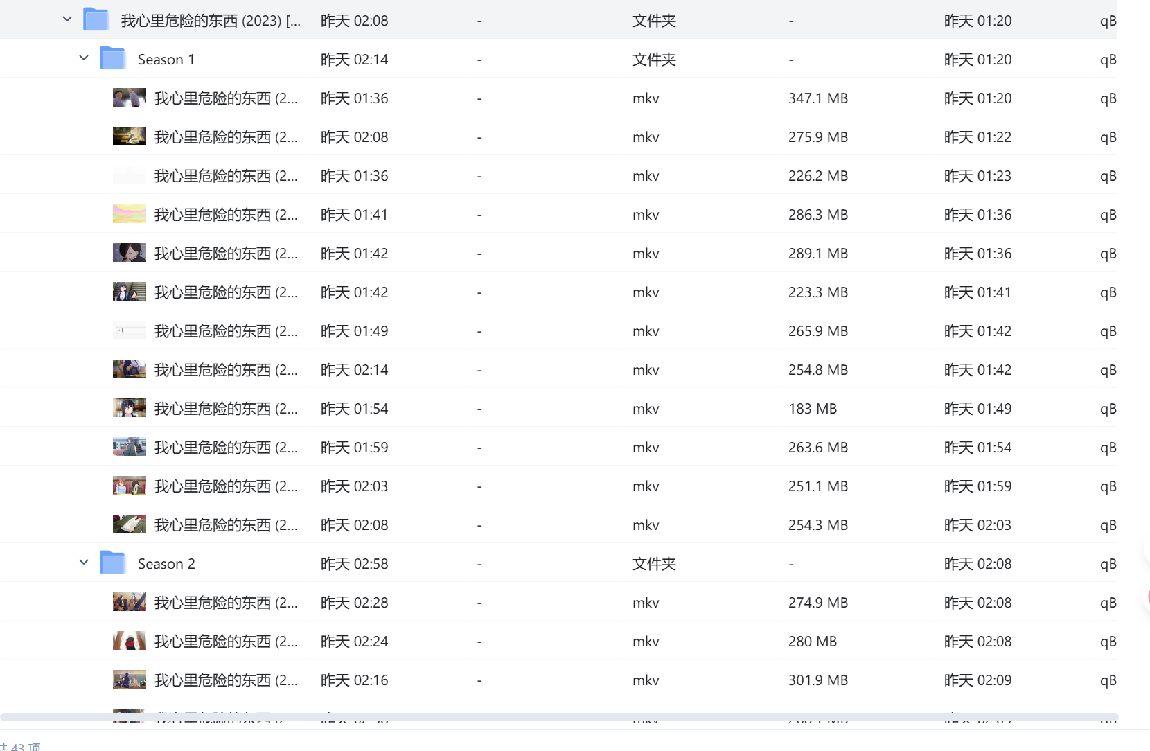Click the Season 2 folder icon

tap(112, 563)
